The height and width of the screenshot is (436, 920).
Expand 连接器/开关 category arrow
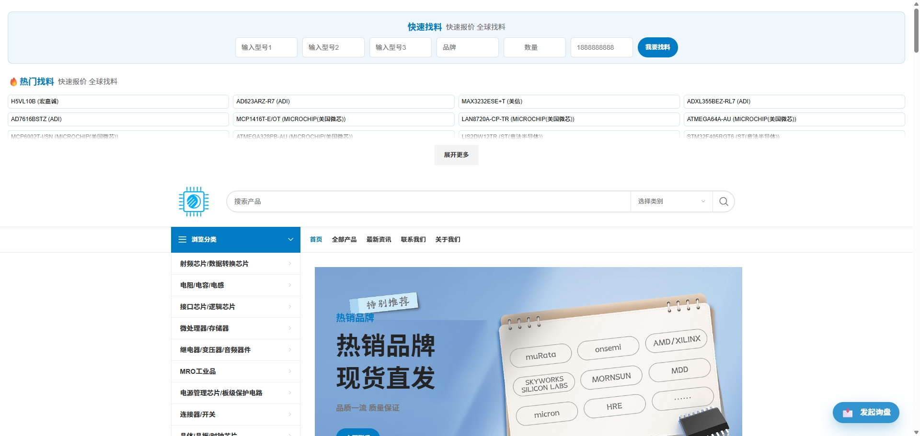point(290,414)
